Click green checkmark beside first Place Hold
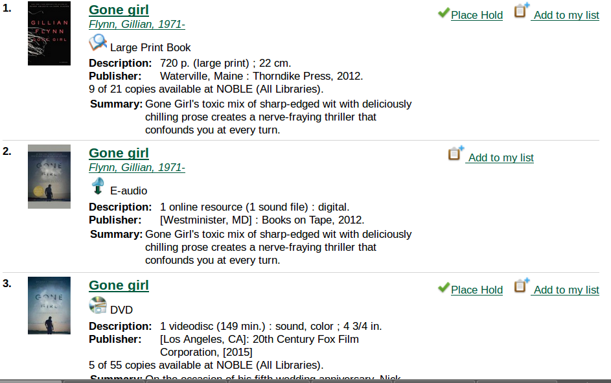The image size is (611, 383). (443, 13)
